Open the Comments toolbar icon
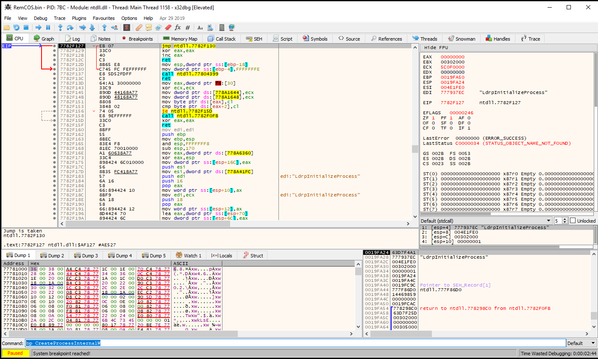The width and height of the screenshot is (598, 359). pos(148,28)
